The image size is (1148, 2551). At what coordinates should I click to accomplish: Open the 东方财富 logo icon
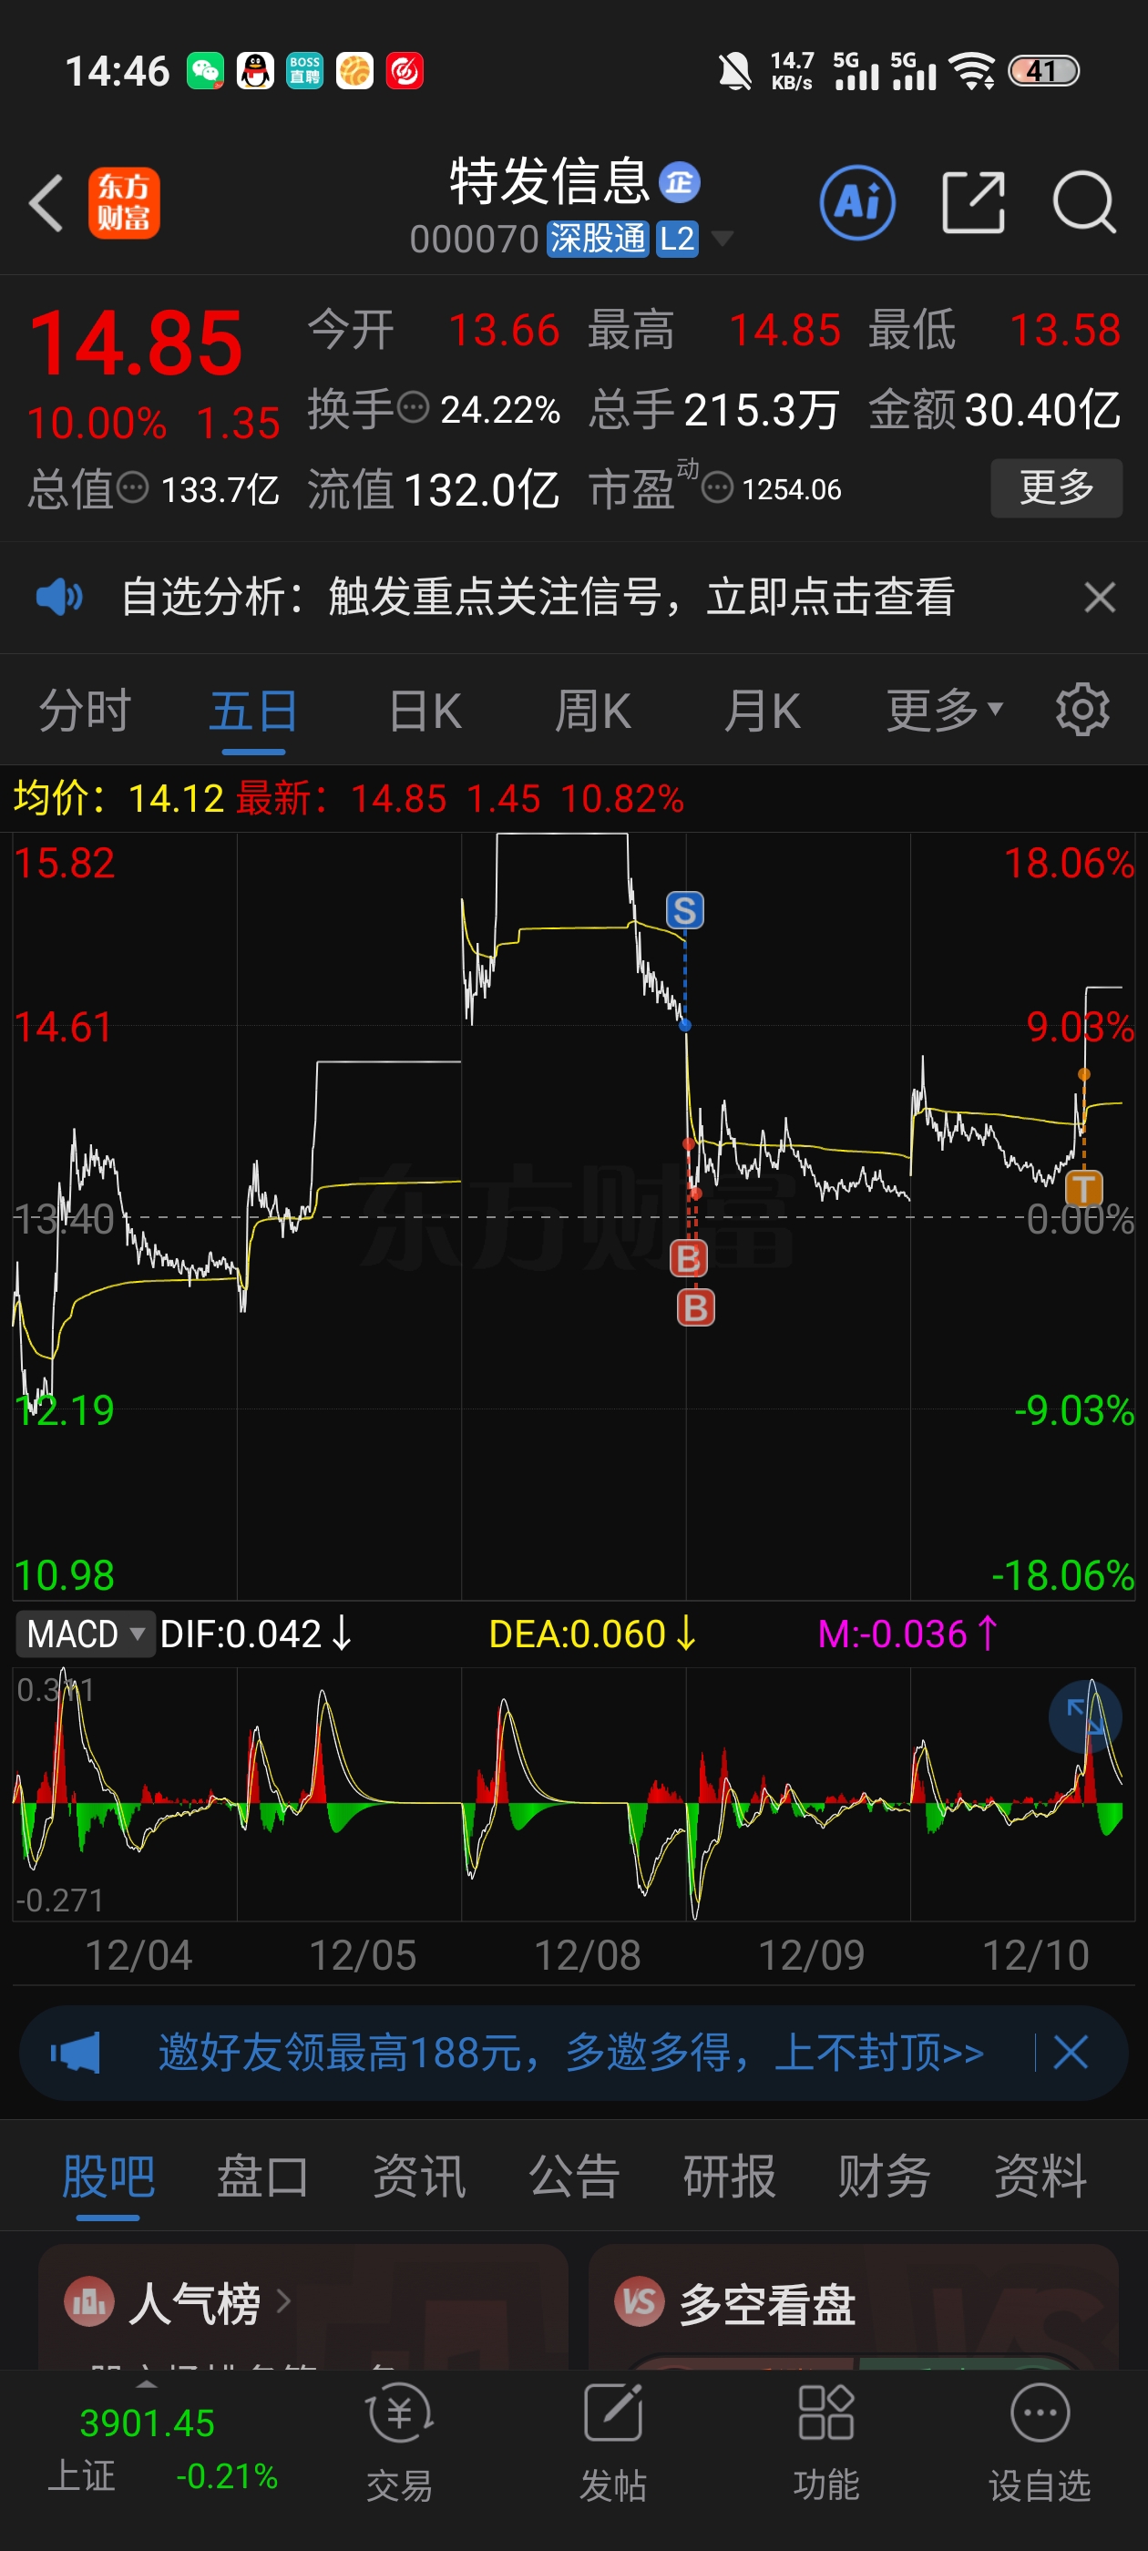124,203
